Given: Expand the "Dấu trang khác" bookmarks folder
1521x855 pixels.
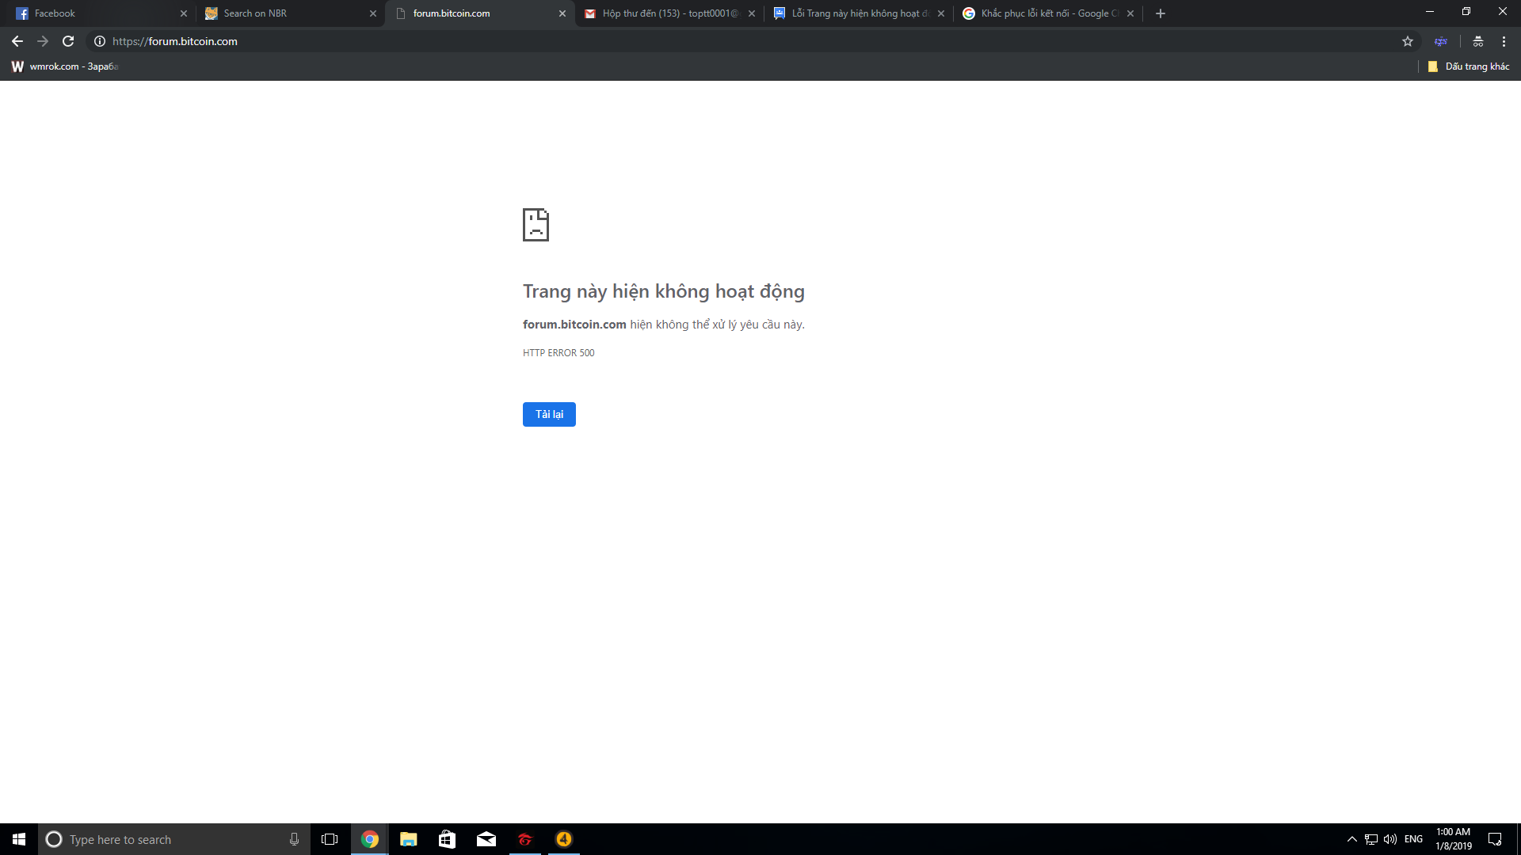Looking at the screenshot, I should click(1469, 66).
